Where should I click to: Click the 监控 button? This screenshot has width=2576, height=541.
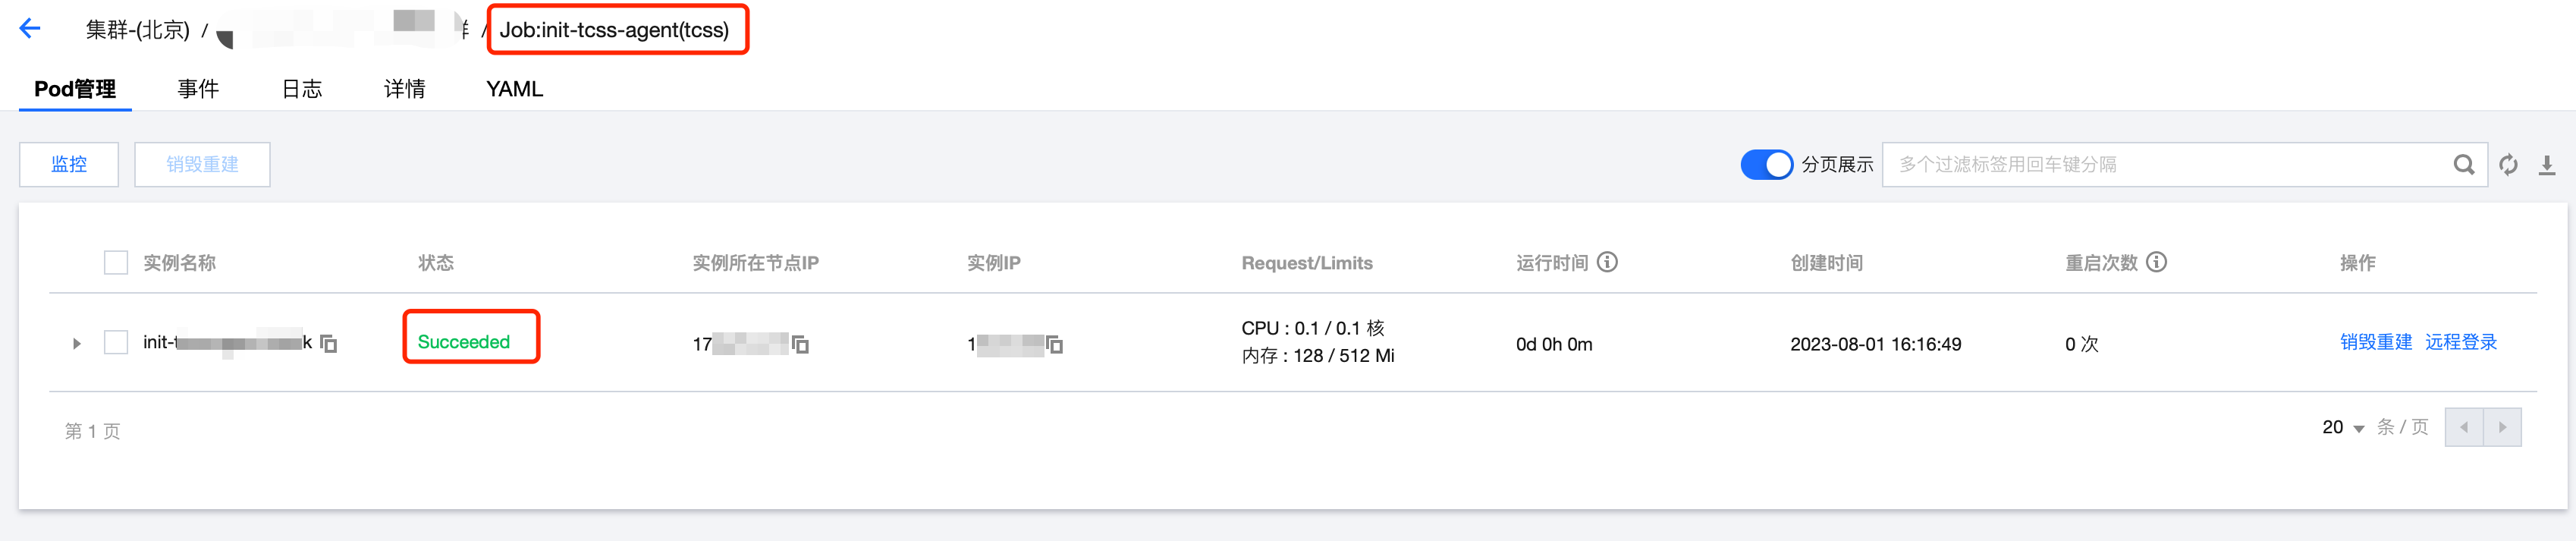[x=69, y=165]
